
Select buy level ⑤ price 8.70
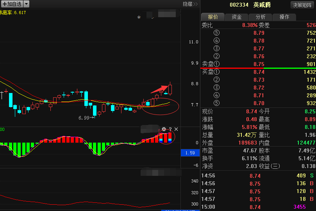coord(259,103)
